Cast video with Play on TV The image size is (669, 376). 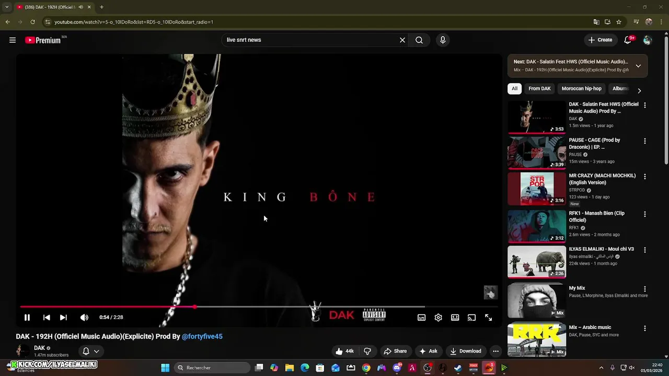(471, 318)
